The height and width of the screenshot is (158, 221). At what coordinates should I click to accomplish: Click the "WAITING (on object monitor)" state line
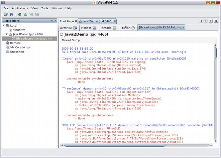click(109, 92)
